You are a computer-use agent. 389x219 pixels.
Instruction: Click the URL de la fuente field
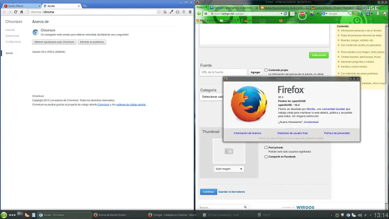(x=223, y=72)
